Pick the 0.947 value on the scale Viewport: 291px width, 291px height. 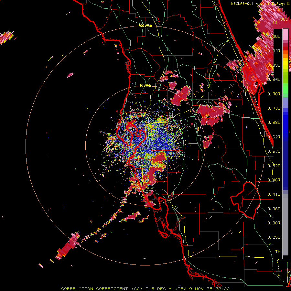[x=274, y=51]
